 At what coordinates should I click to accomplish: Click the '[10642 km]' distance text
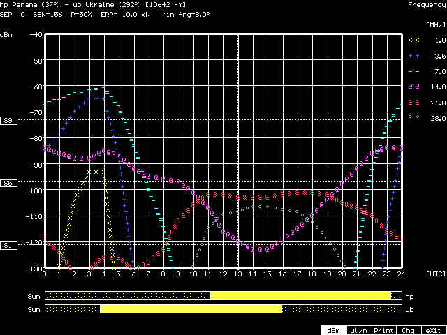pos(165,5)
